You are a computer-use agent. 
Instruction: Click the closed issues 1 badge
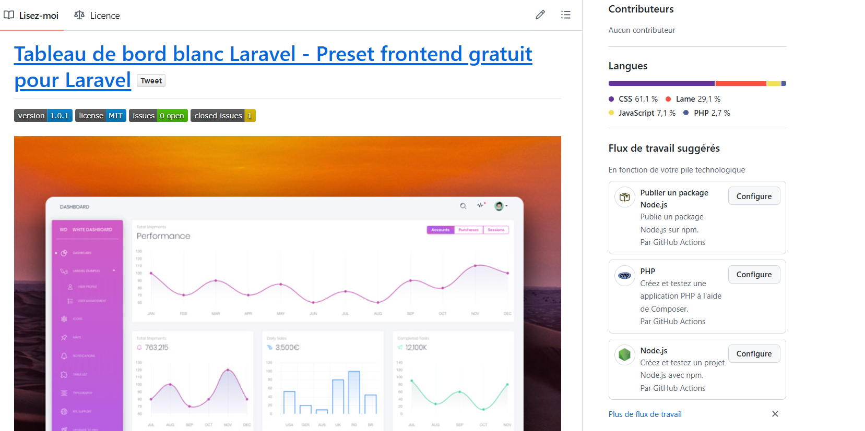pyautogui.click(x=223, y=116)
